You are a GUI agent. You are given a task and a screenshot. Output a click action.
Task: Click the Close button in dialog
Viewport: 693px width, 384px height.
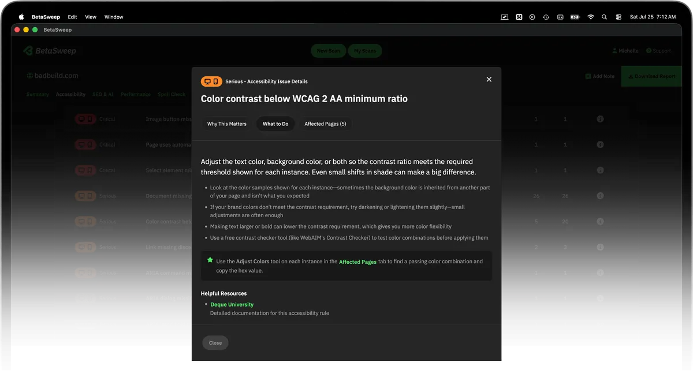pyautogui.click(x=215, y=342)
